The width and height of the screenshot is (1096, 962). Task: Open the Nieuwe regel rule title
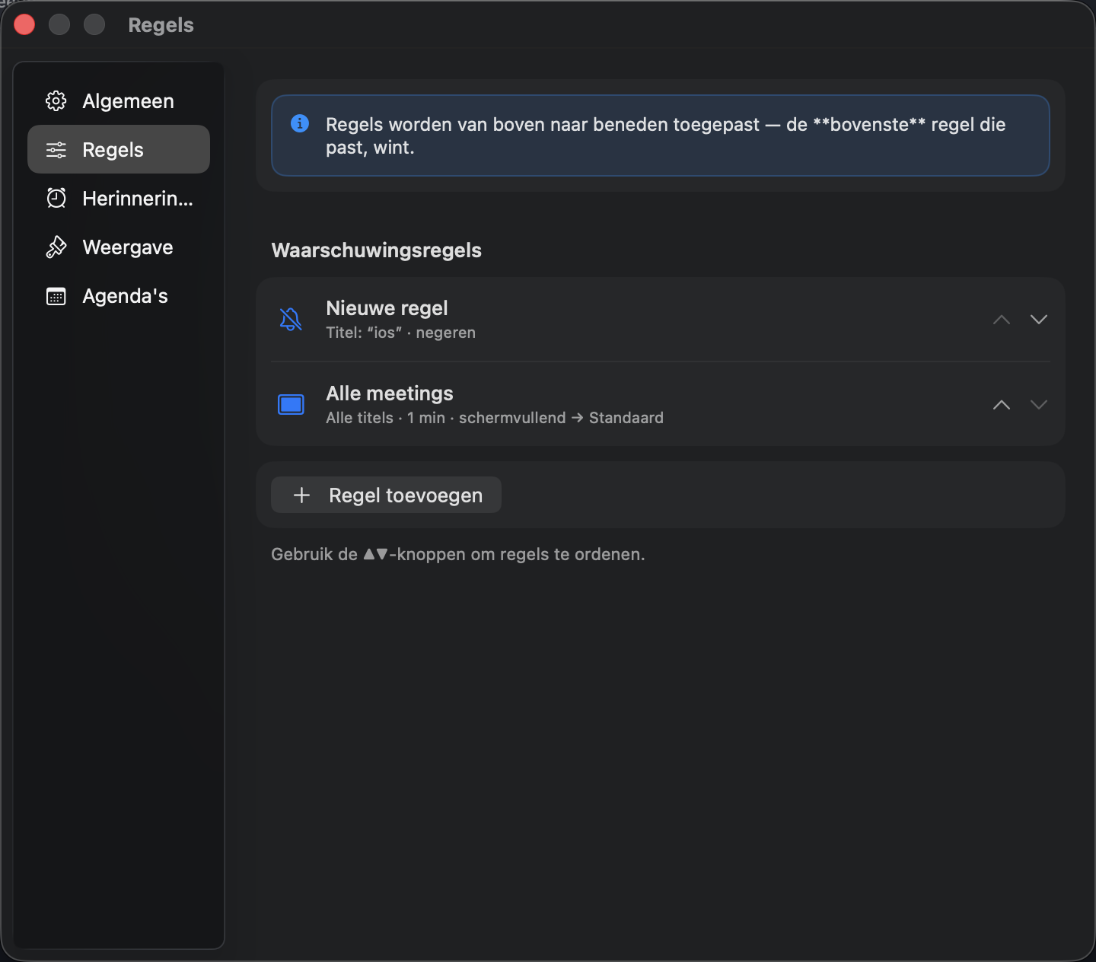pyautogui.click(x=387, y=308)
